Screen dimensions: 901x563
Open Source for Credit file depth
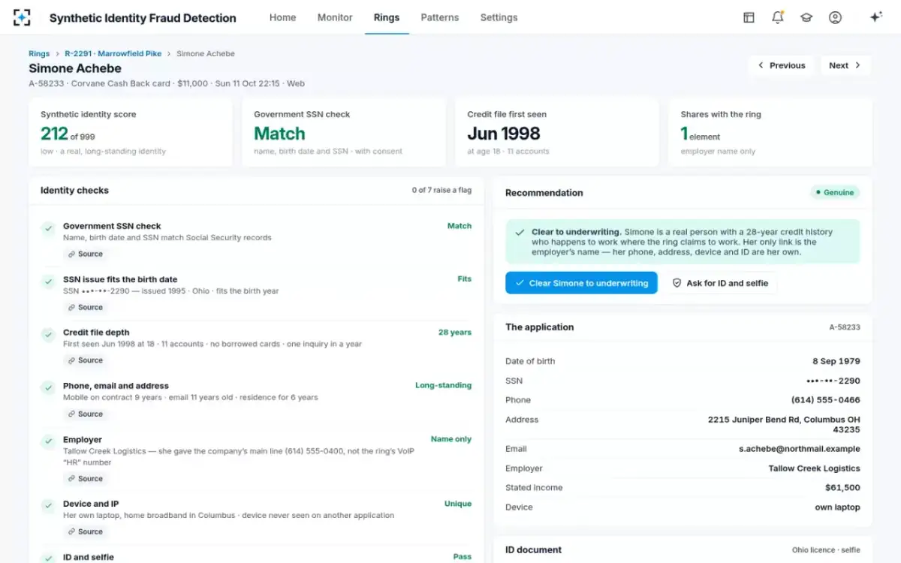(x=84, y=360)
